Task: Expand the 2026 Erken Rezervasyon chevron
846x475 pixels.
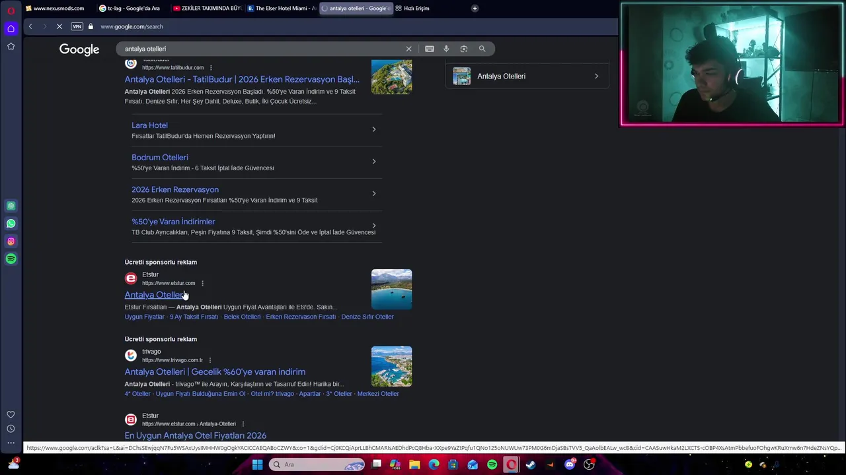Action: 373,193
